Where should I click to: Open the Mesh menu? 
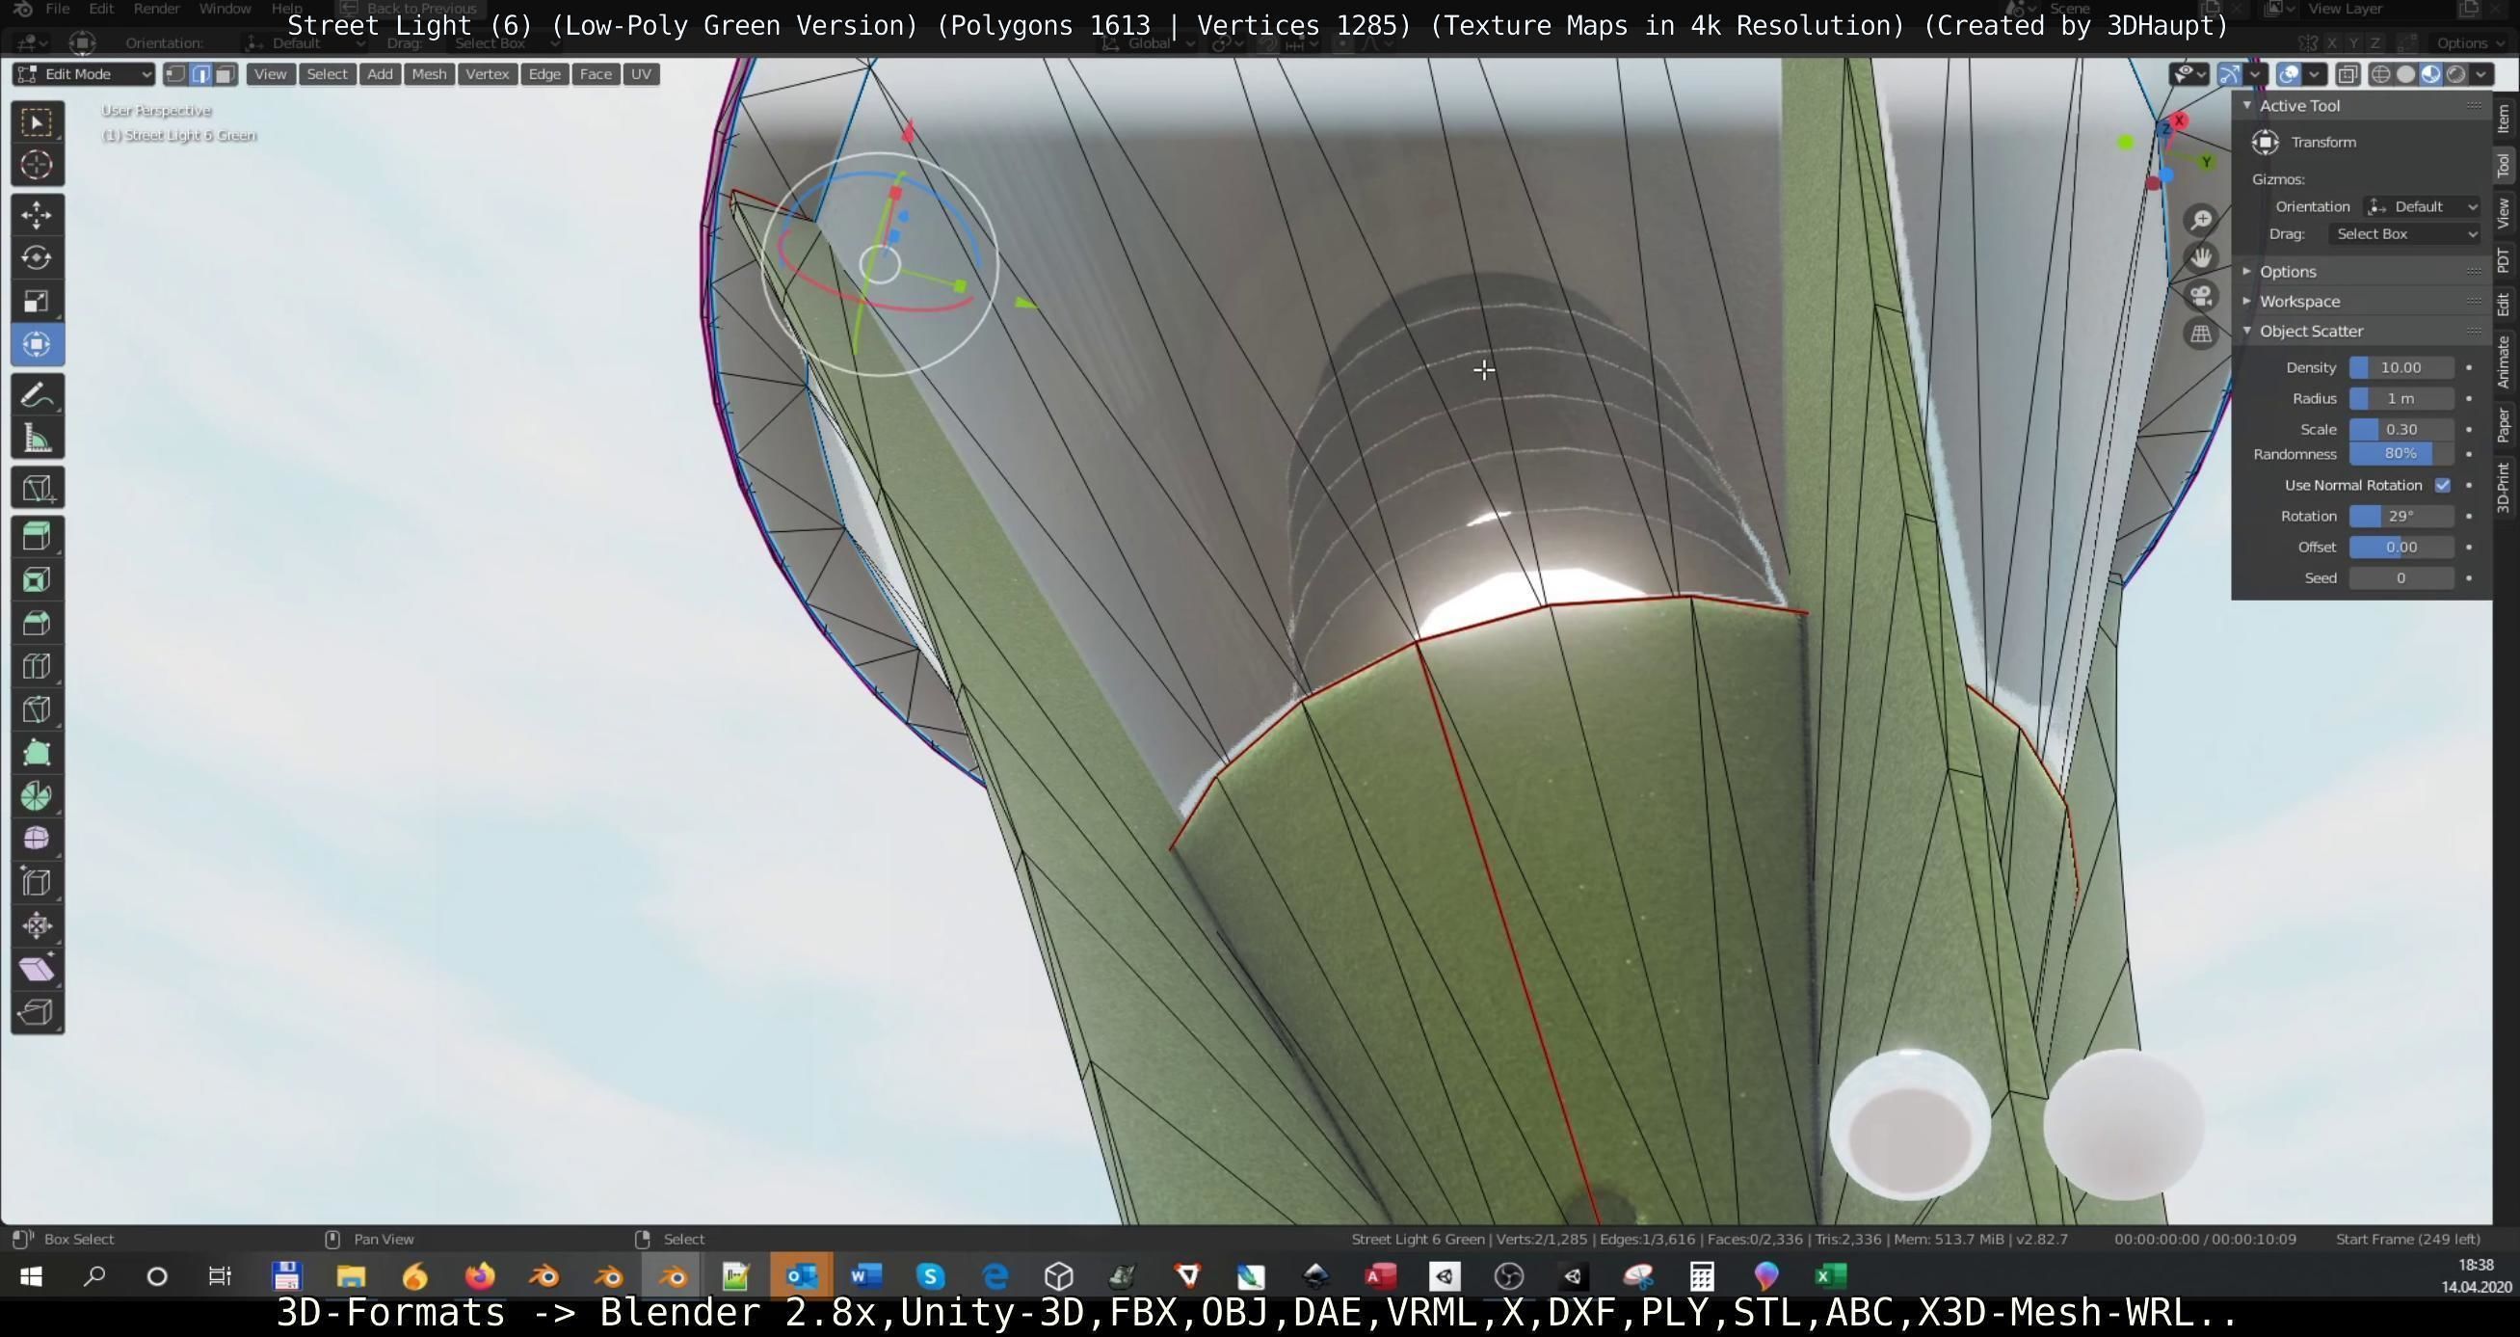[429, 74]
